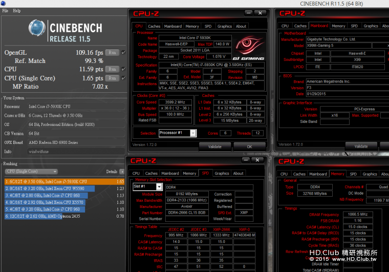The width and height of the screenshot is (389, 272).
Task: Select Graphics tab in the Memory CPU-Z window
Action: (370, 174)
